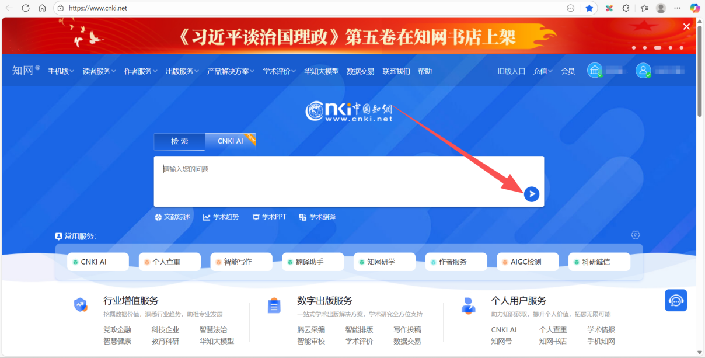Expand the 产品解决方案 dropdown menu
The width and height of the screenshot is (705, 358).
tap(231, 71)
